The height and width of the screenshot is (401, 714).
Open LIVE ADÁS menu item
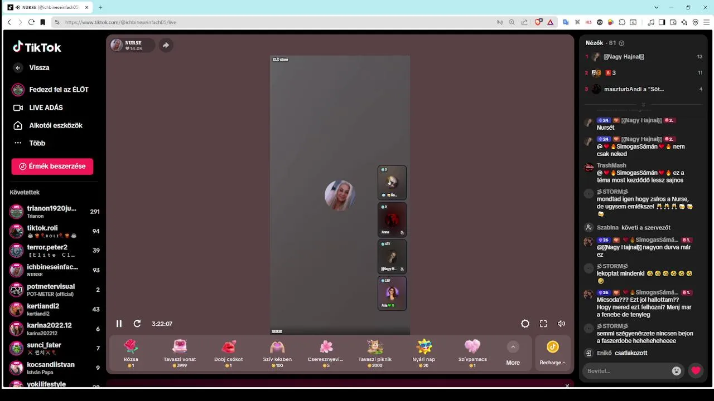pyautogui.click(x=39, y=108)
